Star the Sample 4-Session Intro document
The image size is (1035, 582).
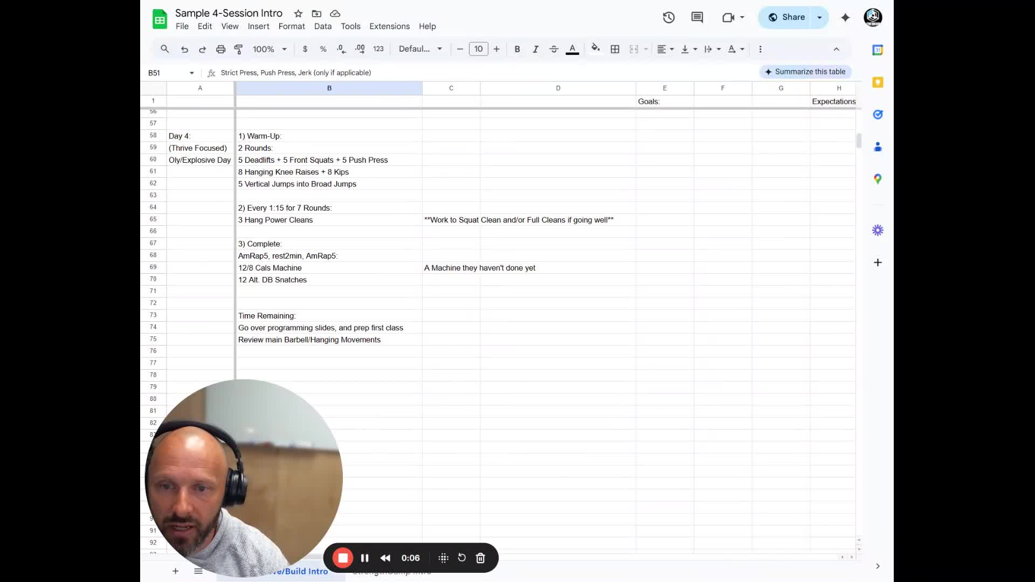click(298, 13)
